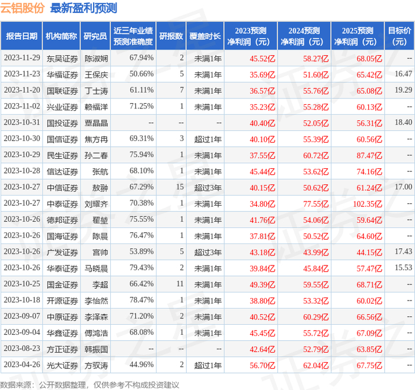Click target price 15.53
Screen dimensions: 415x390
pos(403,267)
